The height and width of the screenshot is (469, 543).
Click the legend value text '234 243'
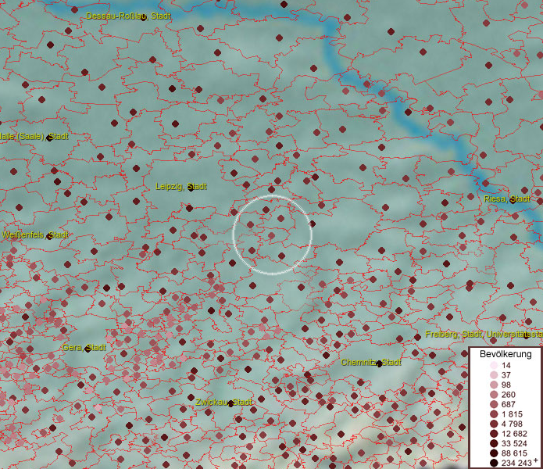coord(516,463)
